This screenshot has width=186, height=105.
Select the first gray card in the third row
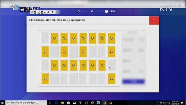tap(45, 65)
